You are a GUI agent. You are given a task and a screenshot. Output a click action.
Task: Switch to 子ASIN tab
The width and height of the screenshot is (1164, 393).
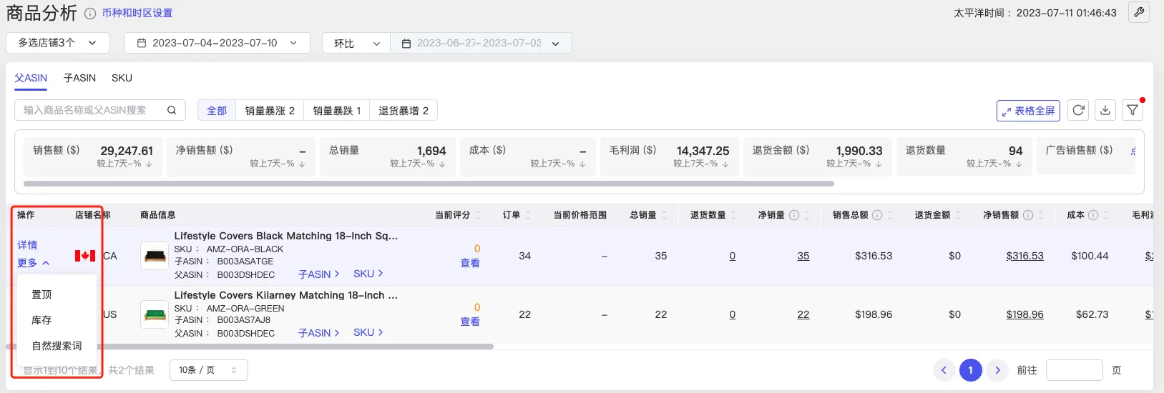pos(79,78)
